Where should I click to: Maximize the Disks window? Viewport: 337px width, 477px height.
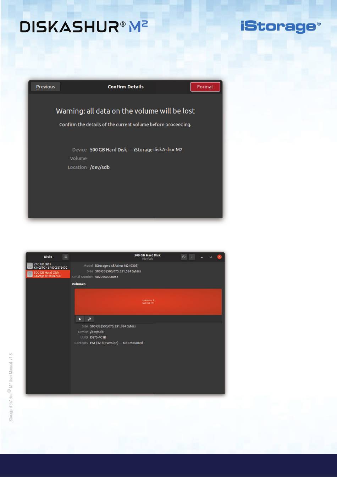211,257
